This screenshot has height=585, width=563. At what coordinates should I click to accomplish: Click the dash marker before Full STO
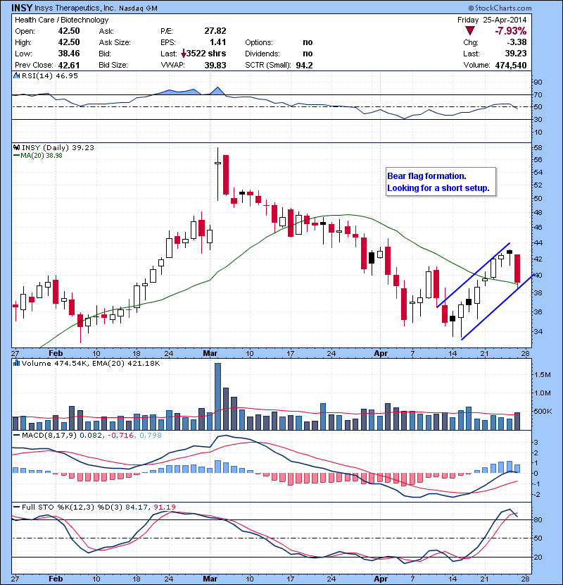[16, 507]
